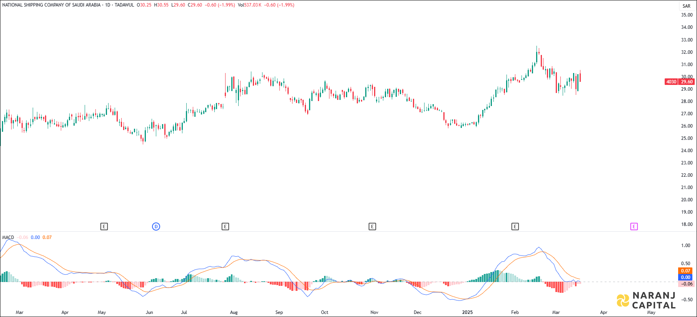
Task: Click the close value C29.60
Action: pyautogui.click(x=195, y=5)
